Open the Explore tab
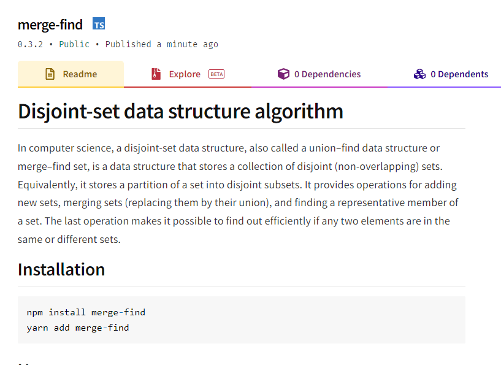Screen dimensions: 501x365 click(185, 74)
